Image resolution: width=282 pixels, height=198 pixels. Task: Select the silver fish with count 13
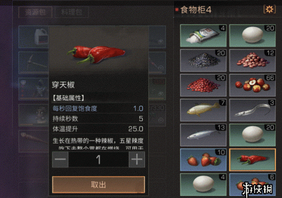(x=203, y=135)
